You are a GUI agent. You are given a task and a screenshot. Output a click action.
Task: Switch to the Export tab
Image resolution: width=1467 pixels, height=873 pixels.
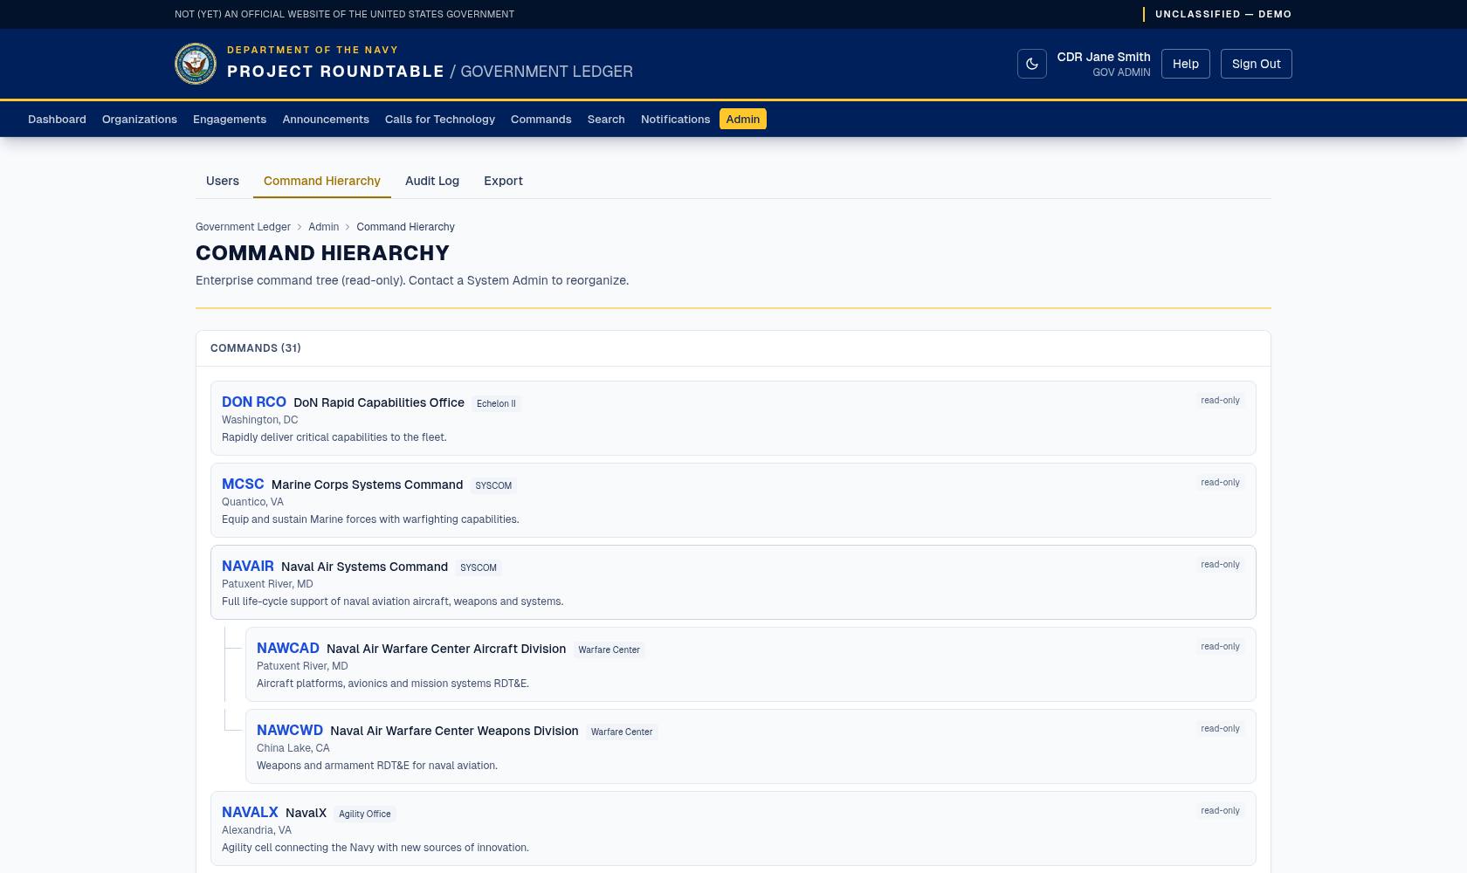pyautogui.click(x=503, y=181)
